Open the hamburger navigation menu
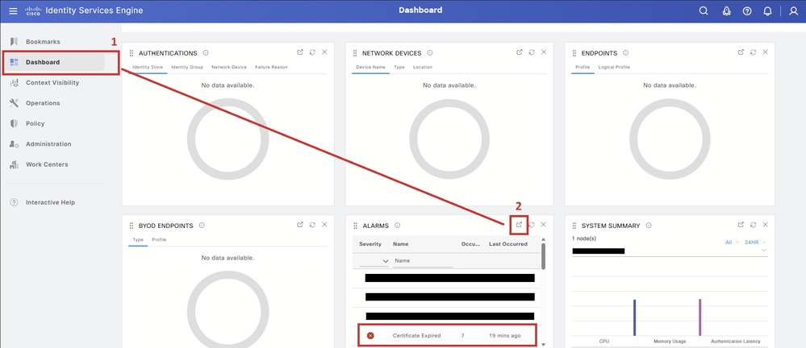This screenshot has width=806, height=348. pos(13,10)
